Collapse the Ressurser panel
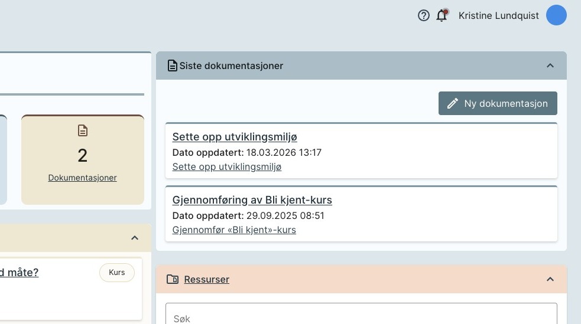Image resolution: width=581 pixels, height=324 pixels. click(550, 279)
